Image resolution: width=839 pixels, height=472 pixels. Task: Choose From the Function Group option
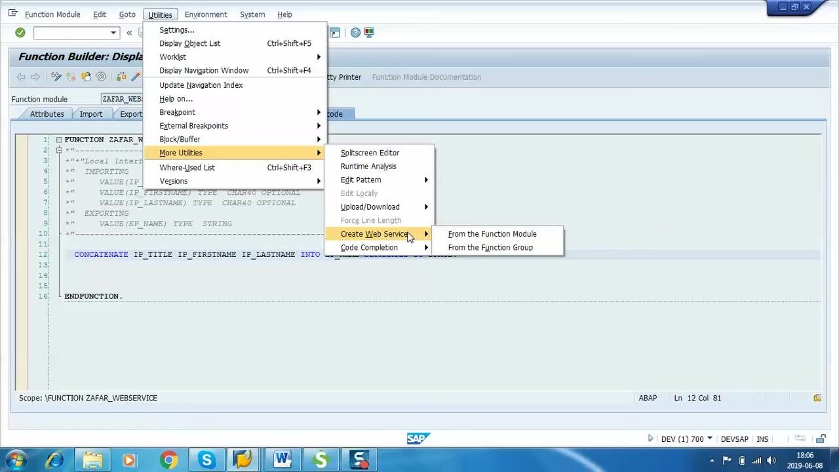pyautogui.click(x=490, y=248)
